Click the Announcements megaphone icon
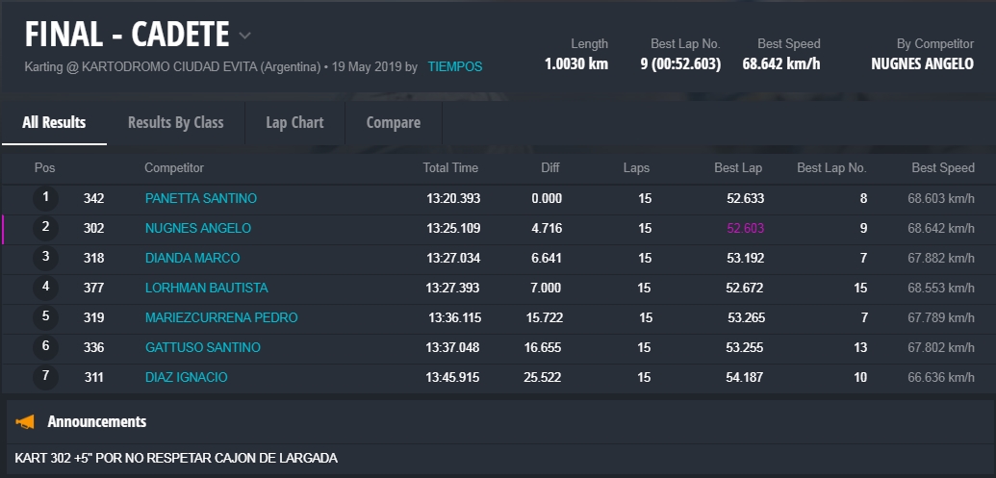996x478 pixels. (26, 421)
